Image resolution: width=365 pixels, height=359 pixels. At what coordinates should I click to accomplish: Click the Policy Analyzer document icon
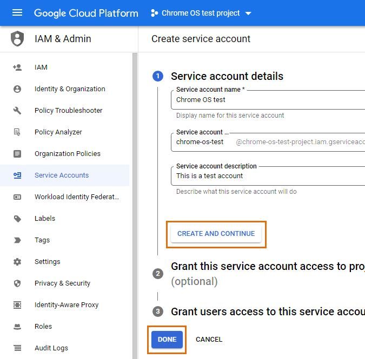point(17,132)
